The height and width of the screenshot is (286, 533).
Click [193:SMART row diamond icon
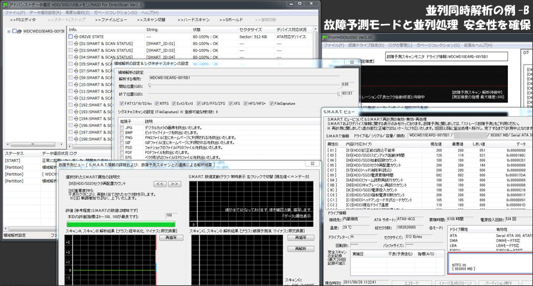tap(76, 112)
